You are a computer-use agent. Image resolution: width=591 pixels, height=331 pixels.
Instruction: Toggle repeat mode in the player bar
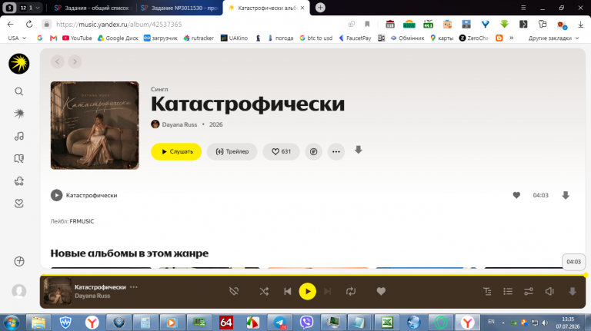tap(351, 292)
